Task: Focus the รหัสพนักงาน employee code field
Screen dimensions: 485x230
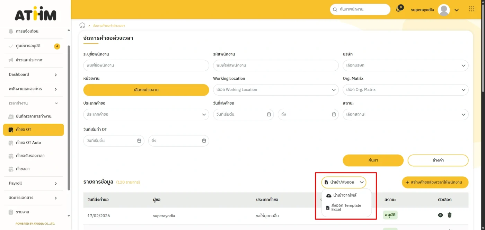Action: pyautogui.click(x=275, y=65)
